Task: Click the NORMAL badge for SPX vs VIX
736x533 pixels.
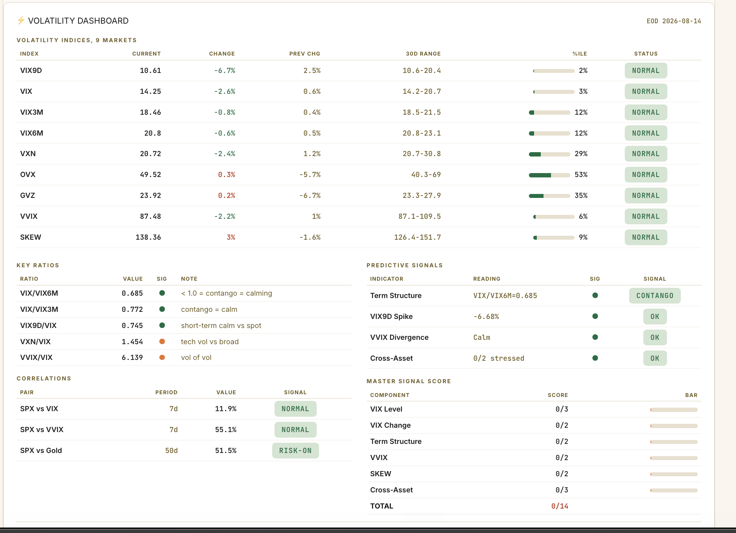Action: (295, 409)
